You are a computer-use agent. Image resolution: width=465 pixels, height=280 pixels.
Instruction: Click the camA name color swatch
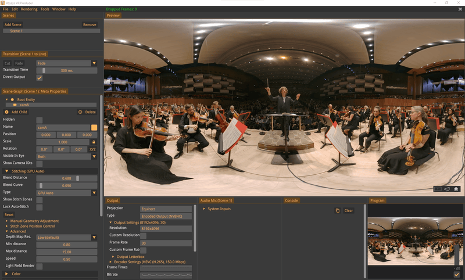(94, 127)
